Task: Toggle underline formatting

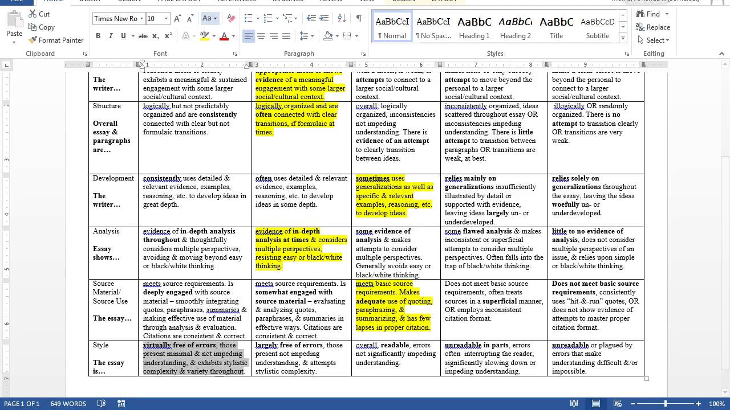Action: point(123,36)
